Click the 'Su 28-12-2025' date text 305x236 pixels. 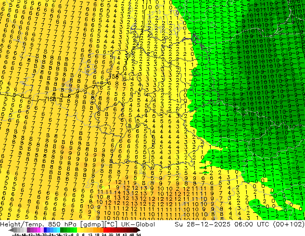pos(203,224)
